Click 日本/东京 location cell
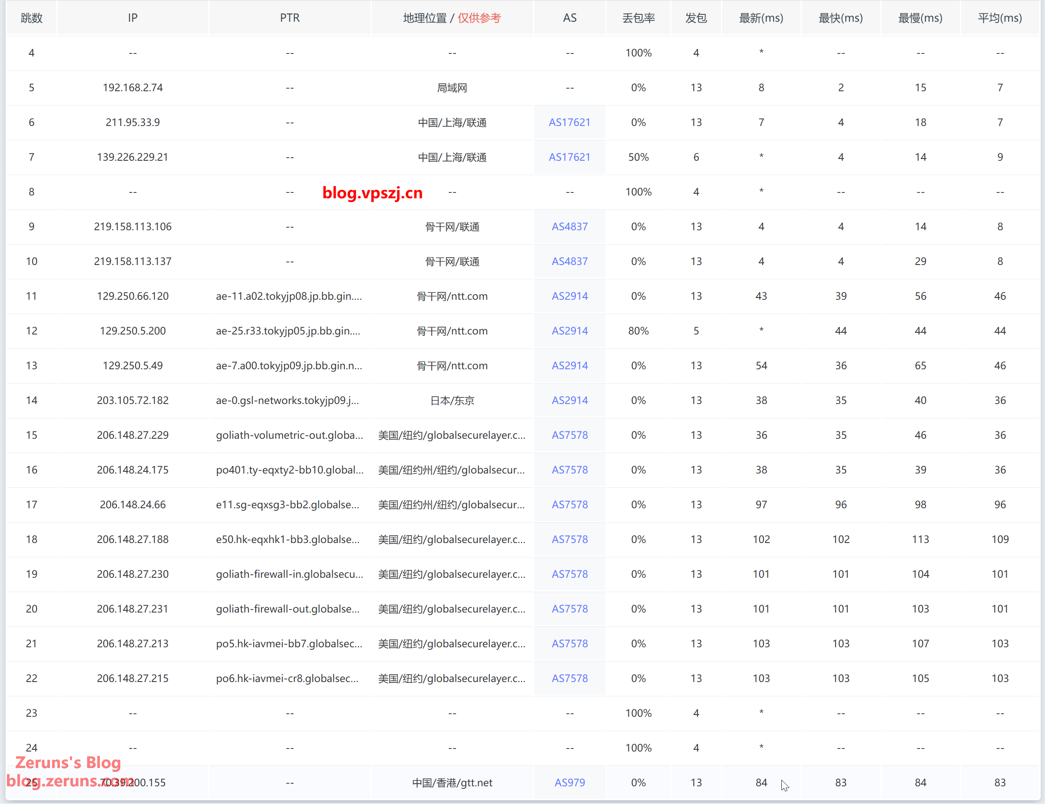Screen dimensions: 1045x808 452,400
